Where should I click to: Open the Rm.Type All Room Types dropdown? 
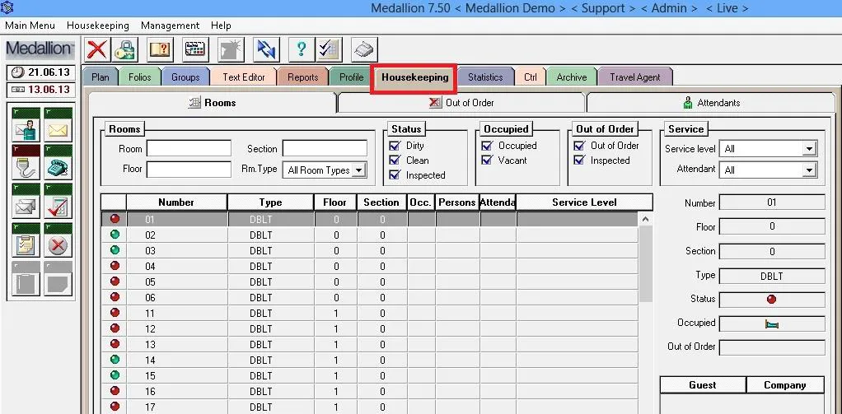pyautogui.click(x=360, y=170)
